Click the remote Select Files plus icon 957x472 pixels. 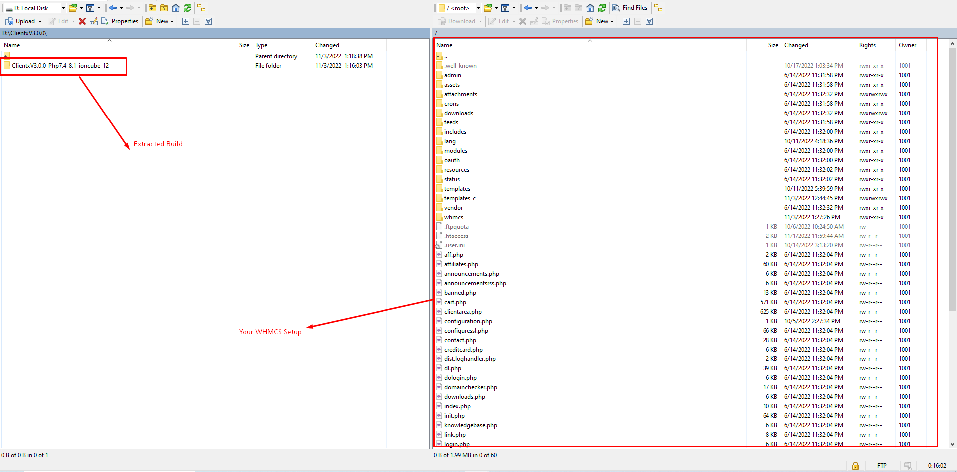[x=626, y=21]
